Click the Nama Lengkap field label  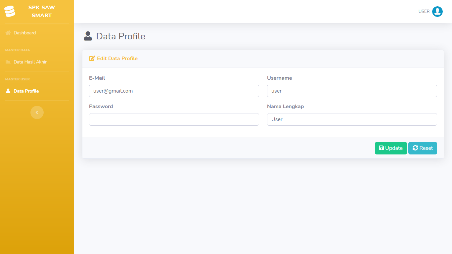tap(285, 106)
